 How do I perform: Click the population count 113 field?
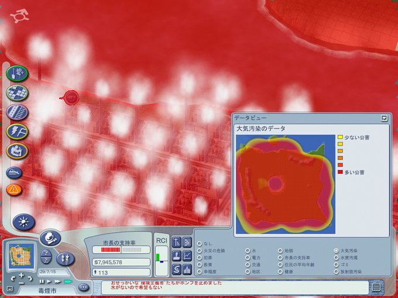coord(121,272)
